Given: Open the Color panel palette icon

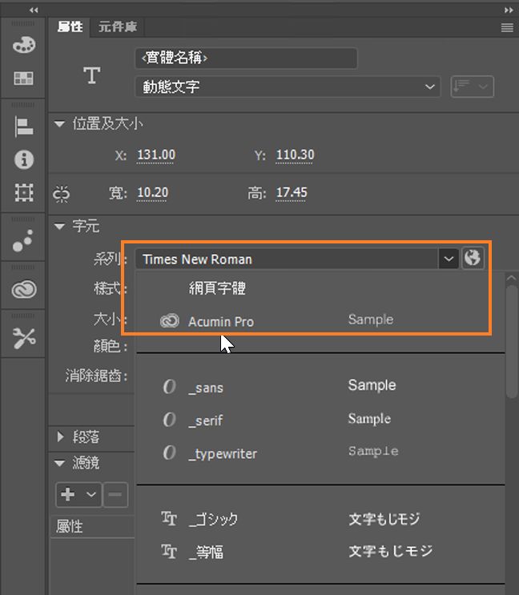Looking at the screenshot, I should (24, 45).
